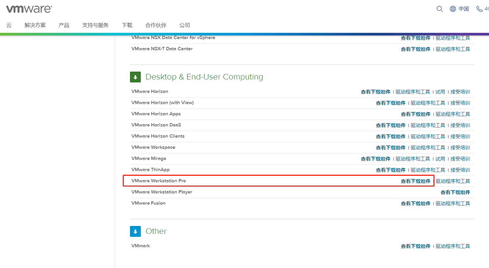The image size is (489, 268).
Task: Click the VMware Fusion product name
Action: pos(148,203)
